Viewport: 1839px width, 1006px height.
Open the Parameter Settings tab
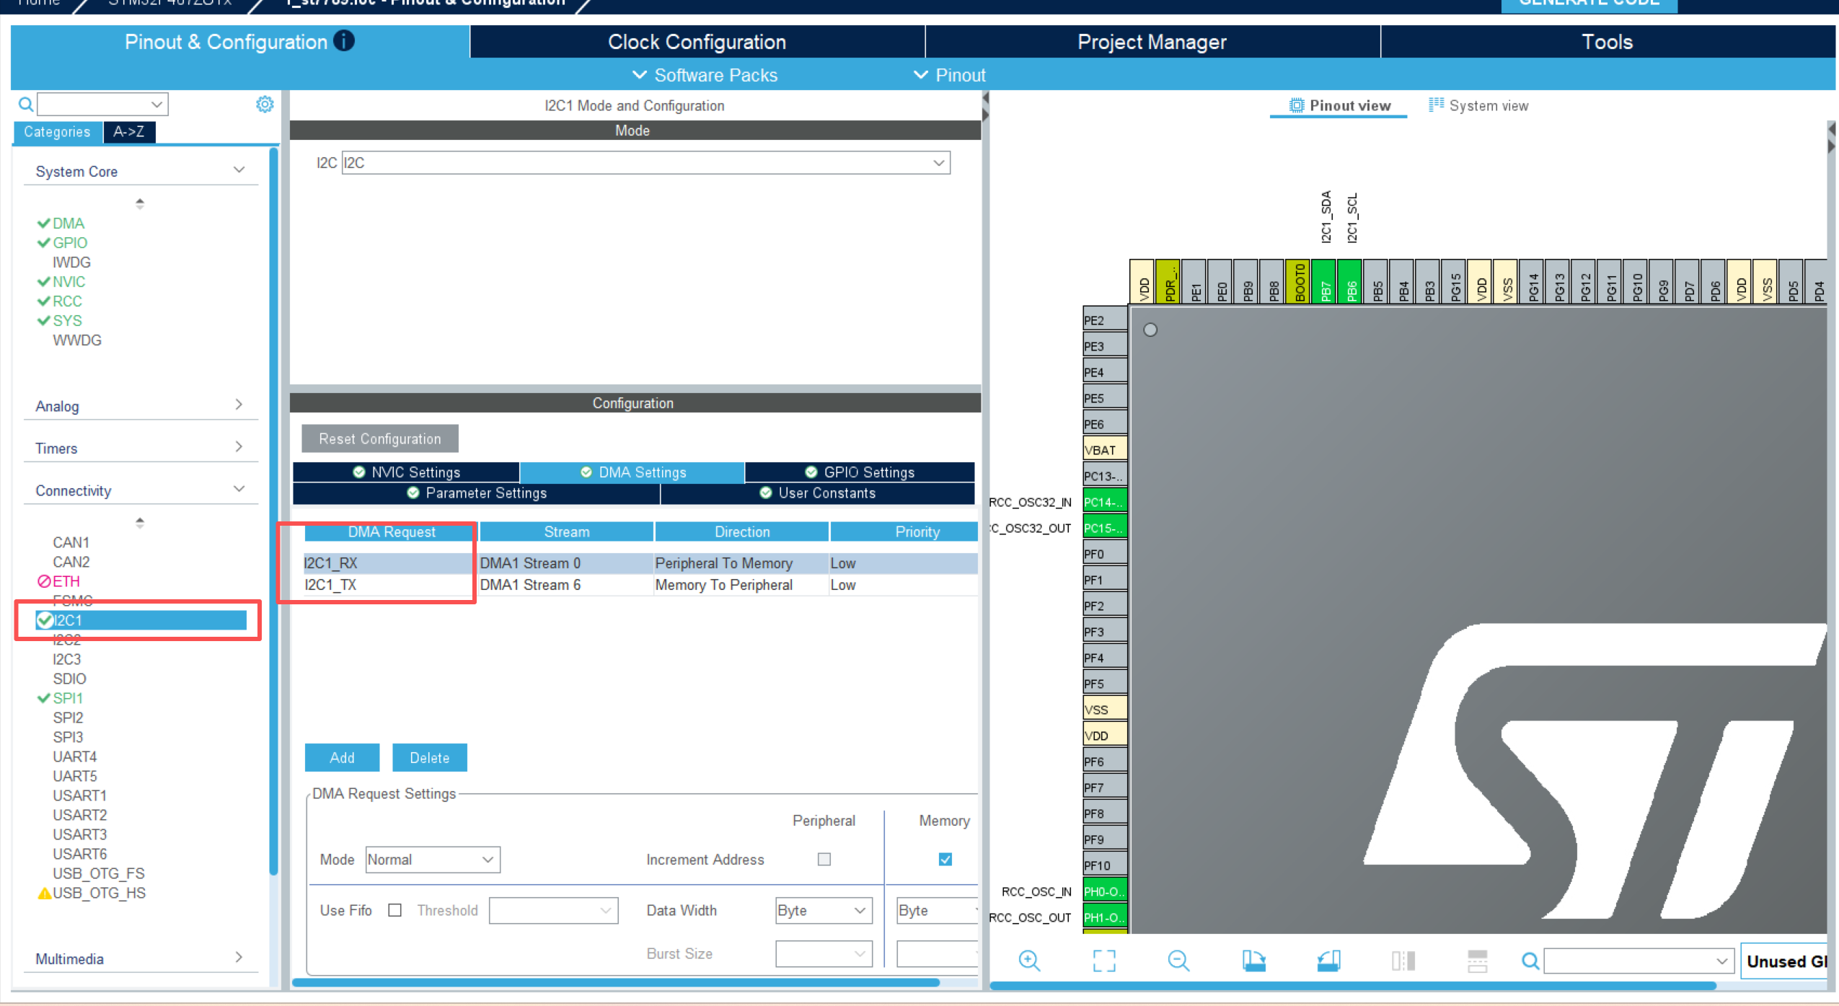(477, 493)
